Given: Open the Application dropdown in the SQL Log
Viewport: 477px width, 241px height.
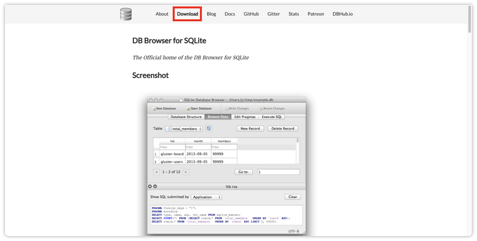Looking at the screenshot, I should click(206, 197).
